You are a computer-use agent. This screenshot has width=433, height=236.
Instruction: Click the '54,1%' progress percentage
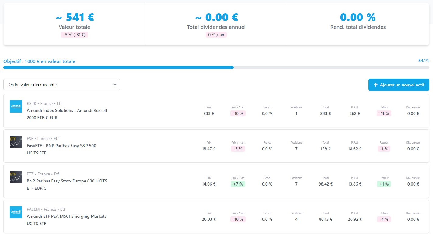[424, 61]
